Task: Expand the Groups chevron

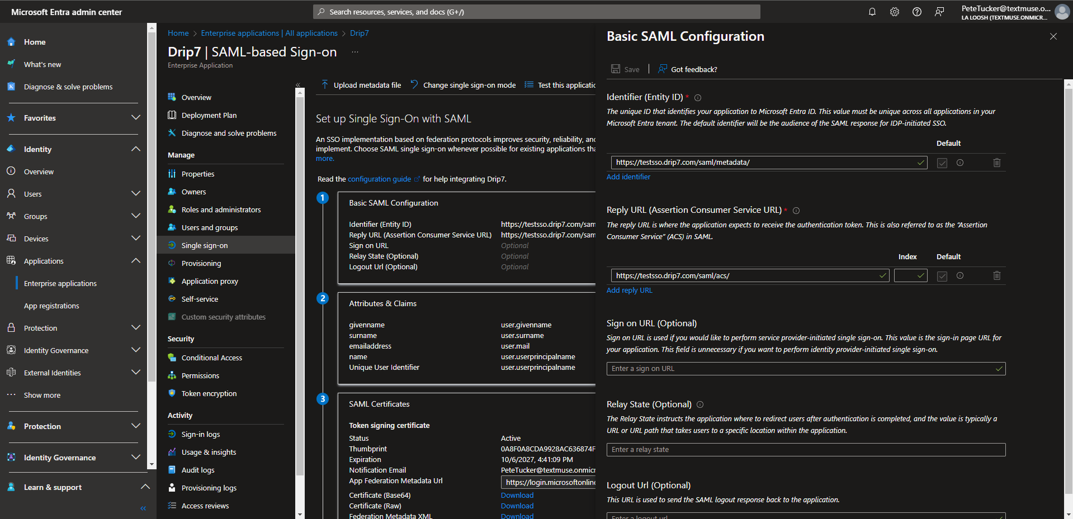Action: pyautogui.click(x=136, y=216)
